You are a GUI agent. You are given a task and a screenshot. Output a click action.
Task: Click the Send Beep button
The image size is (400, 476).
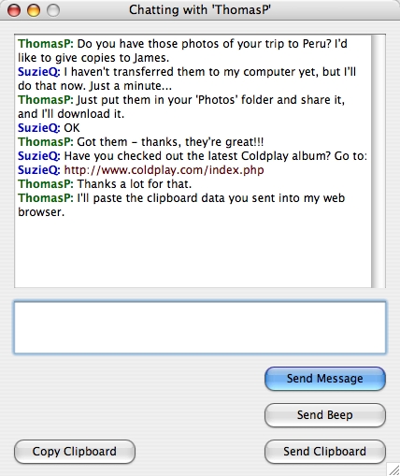[x=325, y=415]
